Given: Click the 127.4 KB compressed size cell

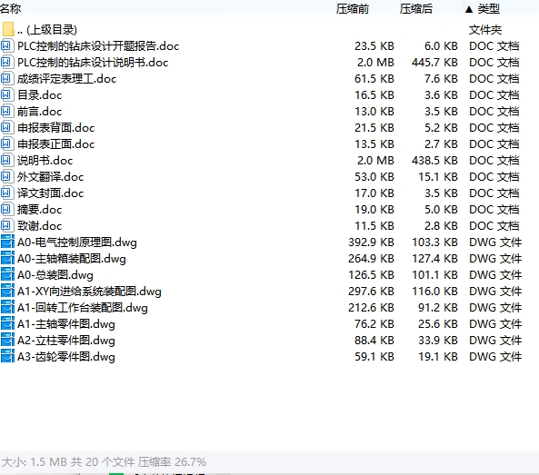Looking at the screenshot, I should pyautogui.click(x=434, y=259).
